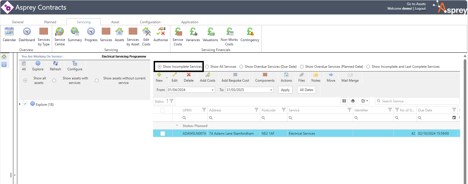Click the Logout link
468x184 pixels.
coord(420,9)
